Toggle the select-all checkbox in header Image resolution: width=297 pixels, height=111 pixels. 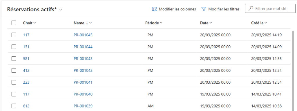click(14, 23)
